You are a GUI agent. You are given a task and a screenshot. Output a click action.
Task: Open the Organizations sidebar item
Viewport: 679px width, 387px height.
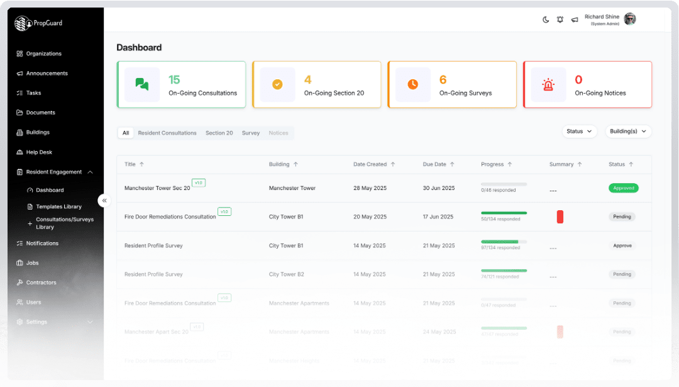(43, 53)
